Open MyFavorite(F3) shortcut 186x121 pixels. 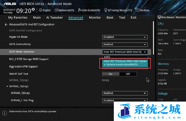[64, 10]
